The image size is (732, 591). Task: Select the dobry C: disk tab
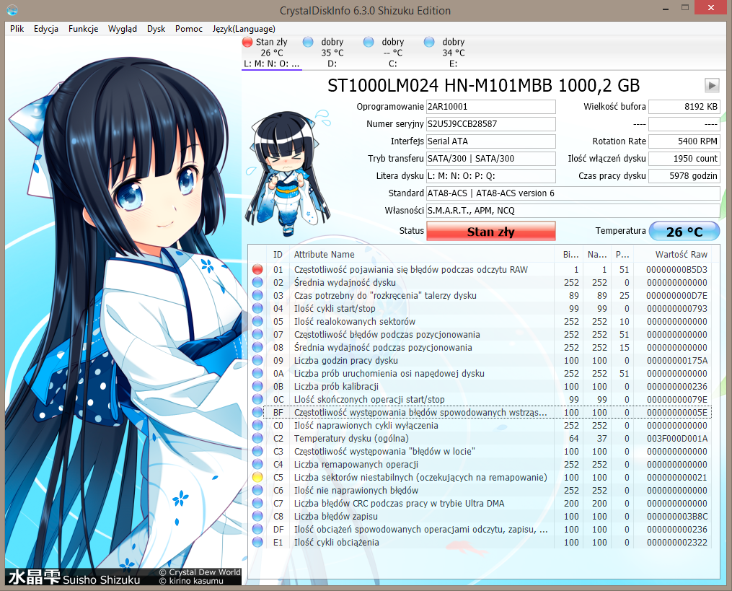point(392,53)
